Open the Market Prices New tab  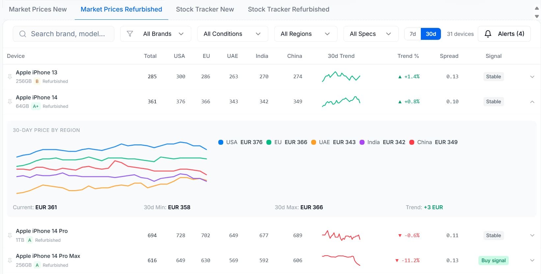tap(38, 9)
